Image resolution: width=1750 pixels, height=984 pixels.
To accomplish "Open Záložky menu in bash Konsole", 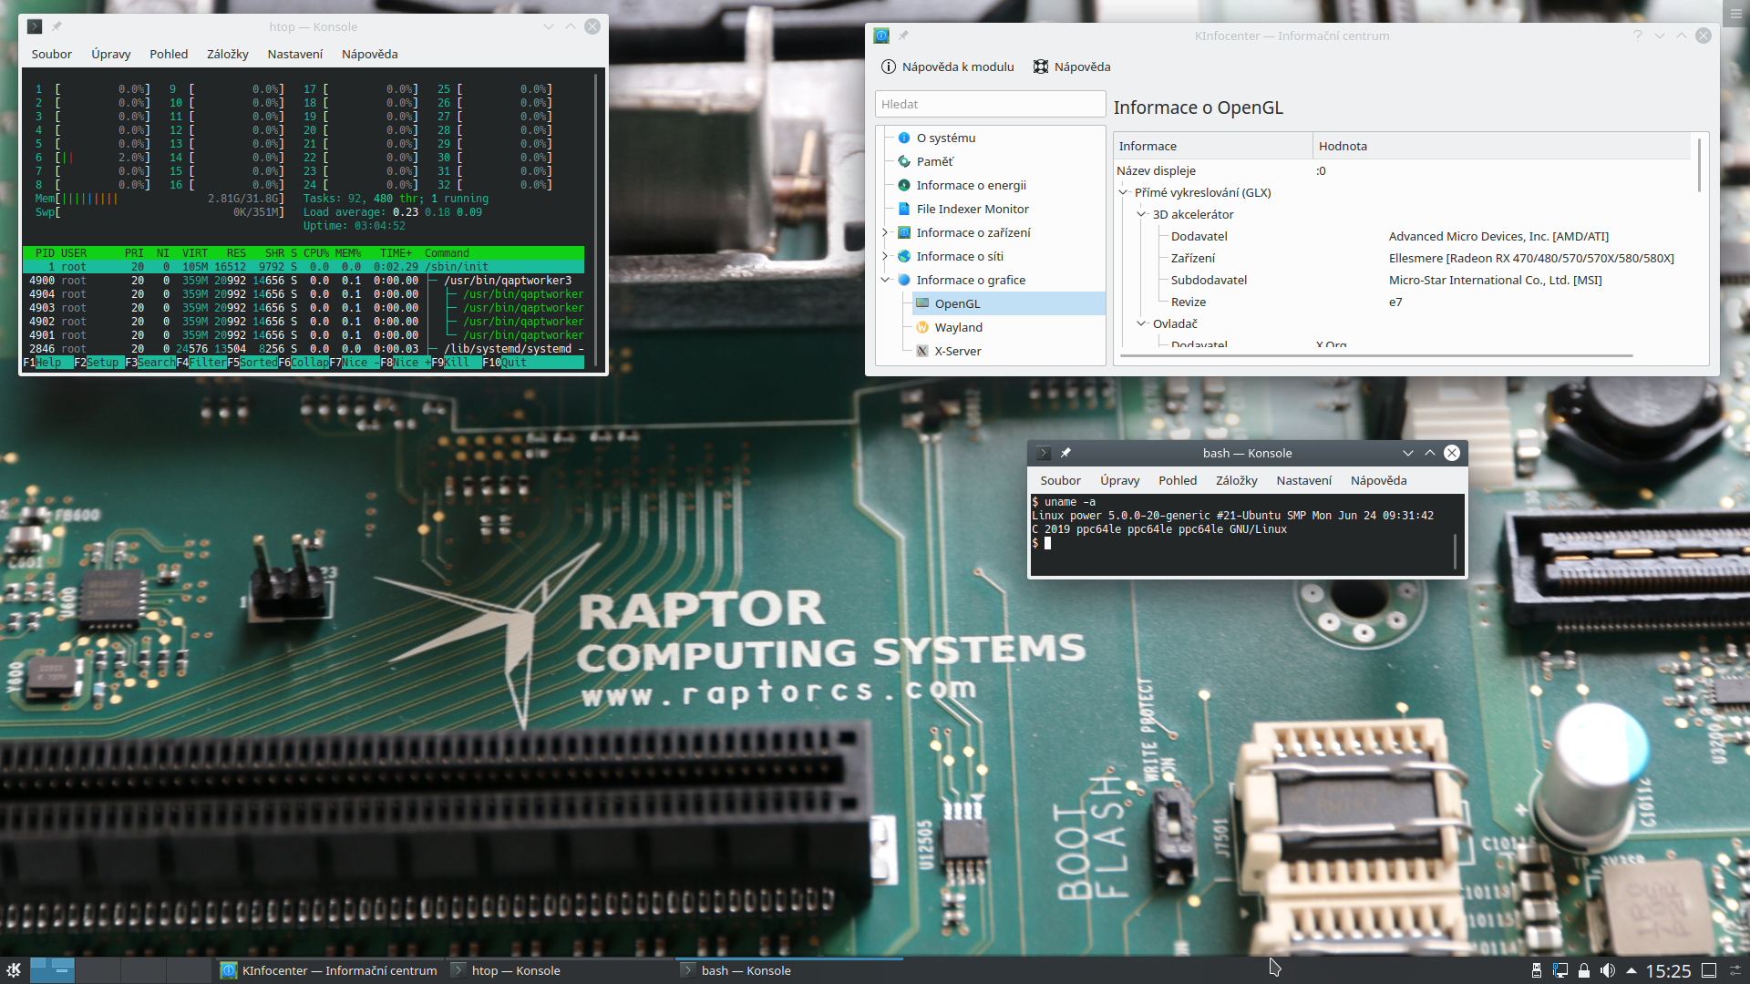I will point(1236,480).
